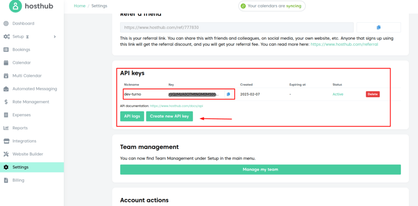Open Dashboard from the sidebar
This screenshot has height=206, width=418.
click(23, 23)
